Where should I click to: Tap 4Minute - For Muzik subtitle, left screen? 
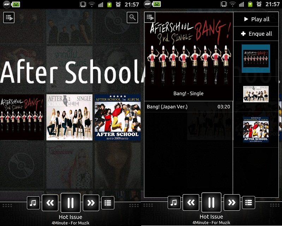click(71, 223)
